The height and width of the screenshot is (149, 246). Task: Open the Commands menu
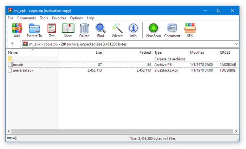(x=26, y=18)
